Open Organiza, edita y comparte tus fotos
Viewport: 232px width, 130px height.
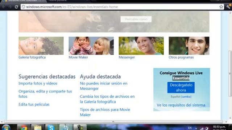point(45,94)
